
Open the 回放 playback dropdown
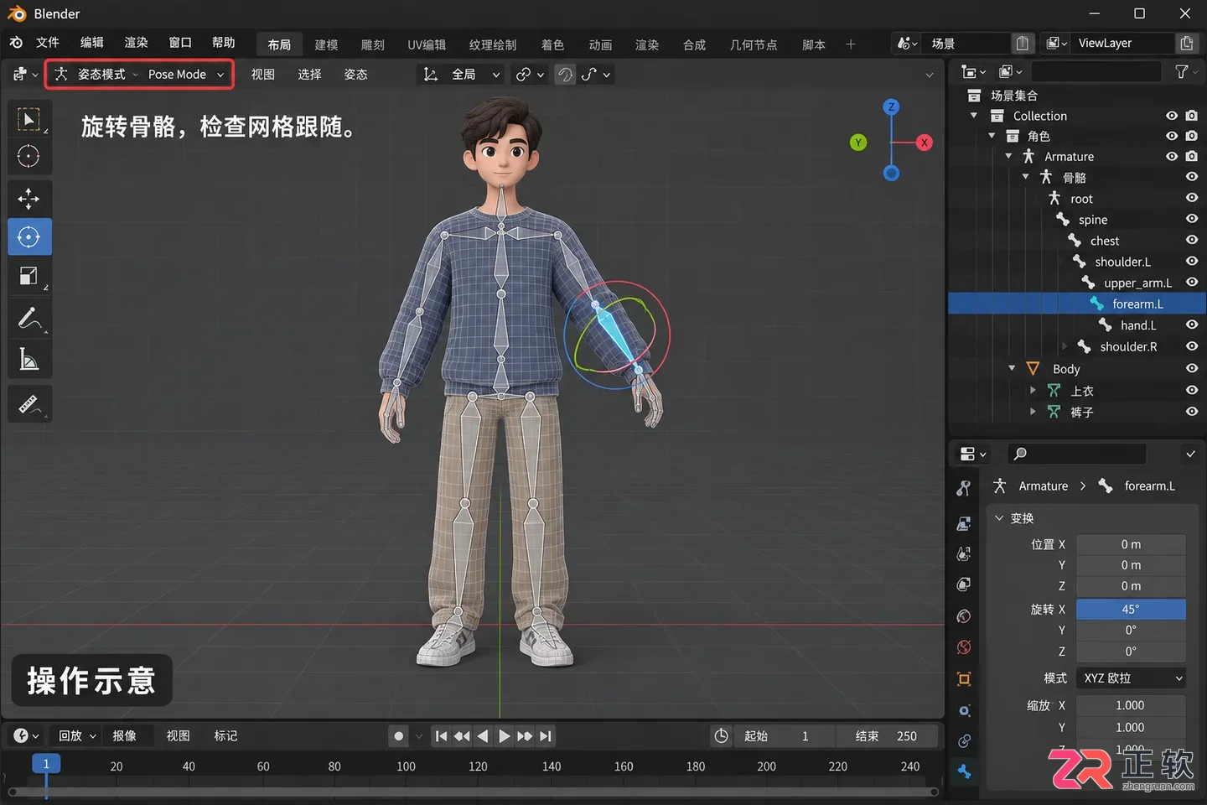[x=77, y=736]
